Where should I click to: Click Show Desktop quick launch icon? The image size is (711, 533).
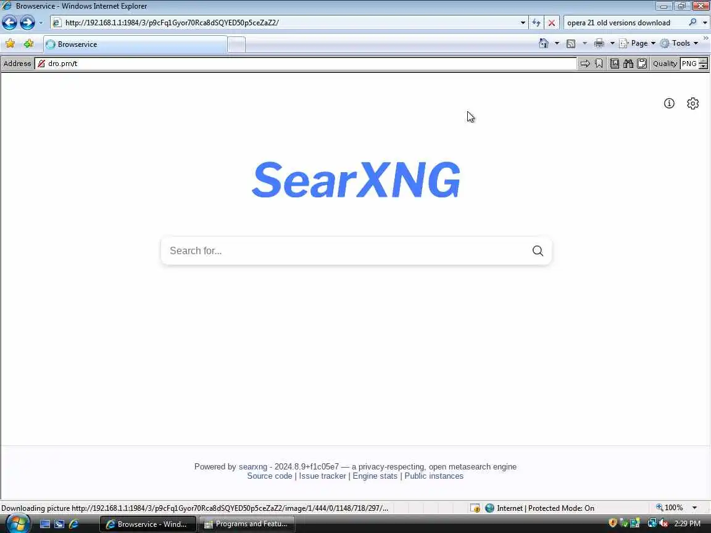tap(44, 524)
